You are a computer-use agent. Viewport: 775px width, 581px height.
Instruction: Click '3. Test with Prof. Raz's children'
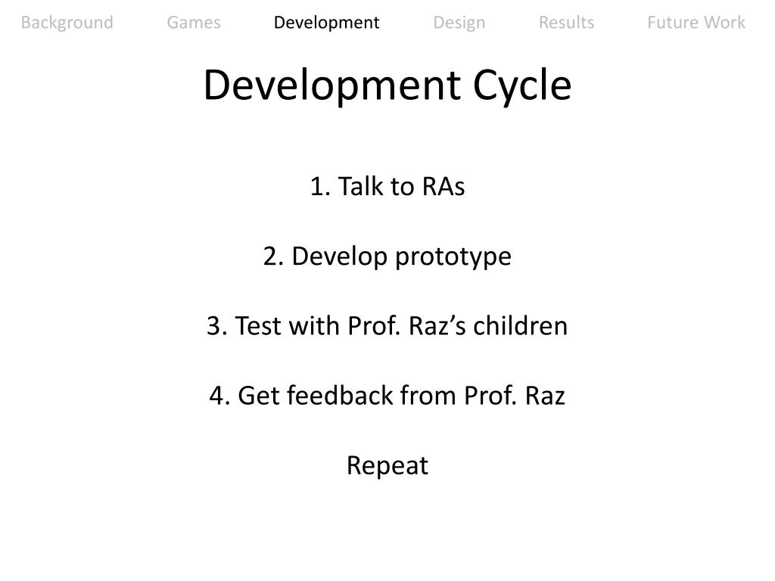point(387,325)
